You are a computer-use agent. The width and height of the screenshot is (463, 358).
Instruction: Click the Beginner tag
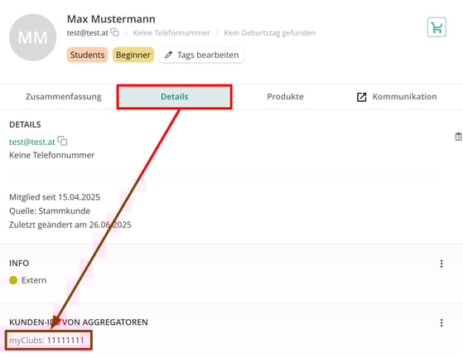tap(133, 55)
